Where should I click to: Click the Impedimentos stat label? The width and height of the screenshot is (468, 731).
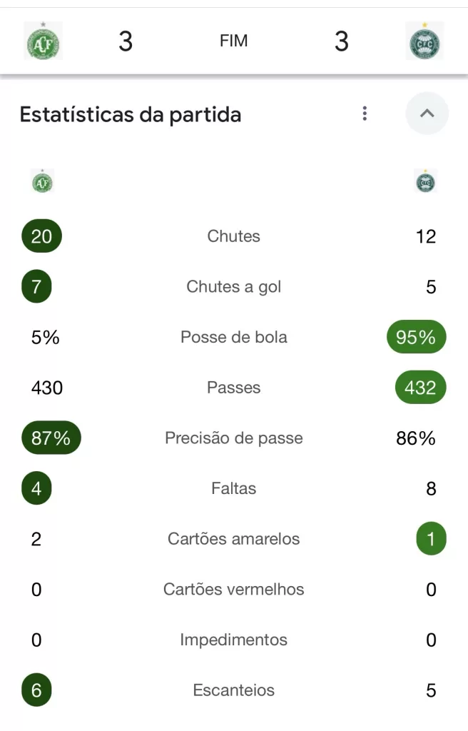click(x=234, y=640)
